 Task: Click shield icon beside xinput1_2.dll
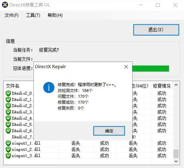[8, 149]
